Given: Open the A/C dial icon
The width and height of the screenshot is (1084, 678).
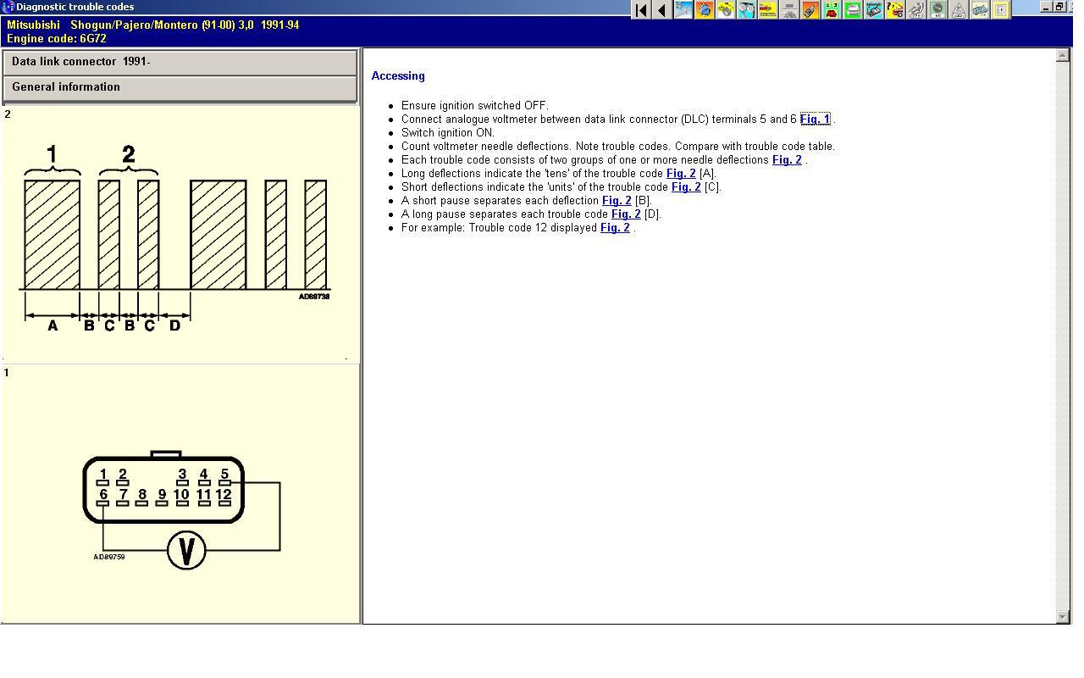Looking at the screenshot, I should point(937,10).
